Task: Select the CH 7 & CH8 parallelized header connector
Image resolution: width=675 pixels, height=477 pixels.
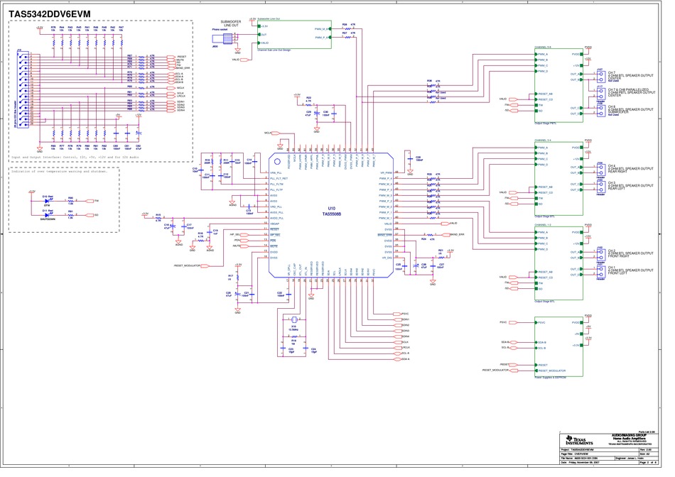Action: pyautogui.click(x=600, y=94)
